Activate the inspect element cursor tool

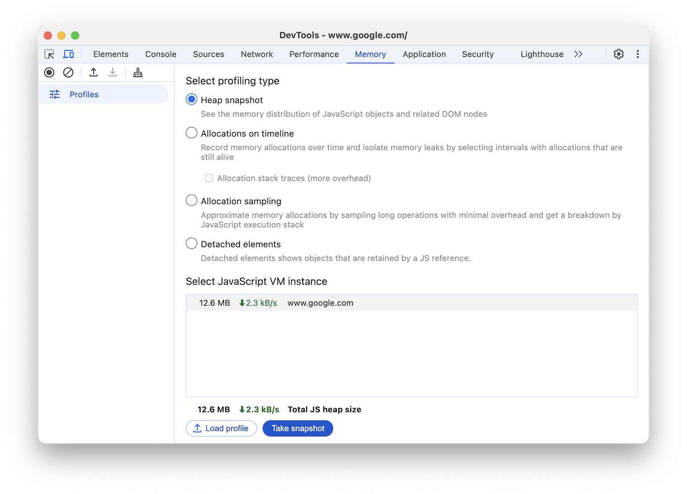pos(49,54)
